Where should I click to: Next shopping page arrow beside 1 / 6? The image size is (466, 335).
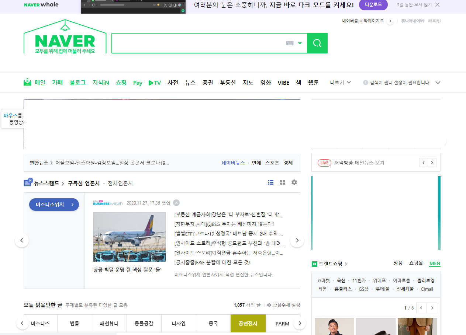432,308
